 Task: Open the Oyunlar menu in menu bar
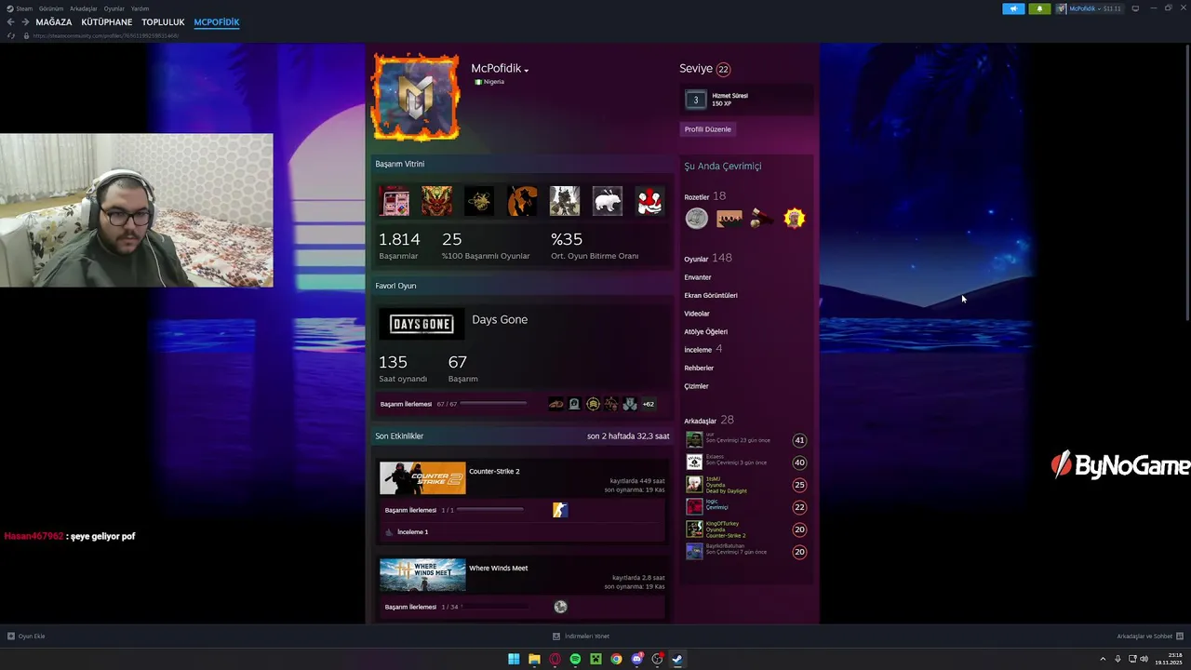point(114,8)
